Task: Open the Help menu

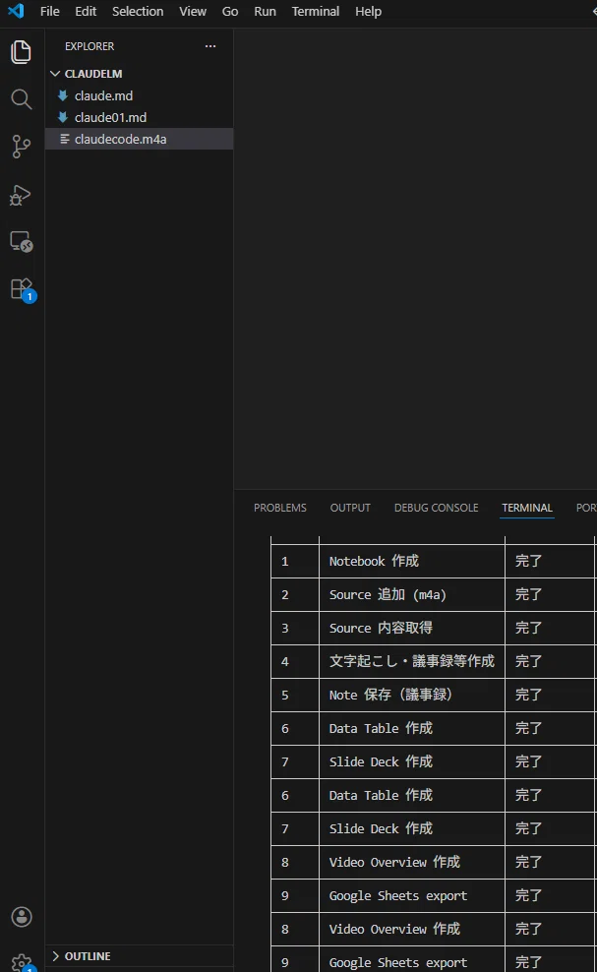Action: [x=368, y=11]
